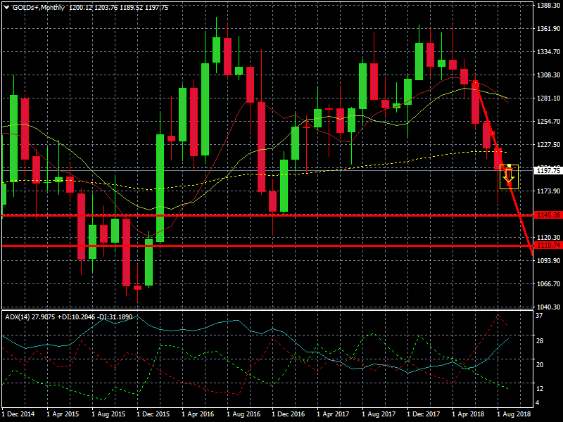Click the current price tag 1197.75
This screenshot has height=422, width=563.
tap(548, 170)
